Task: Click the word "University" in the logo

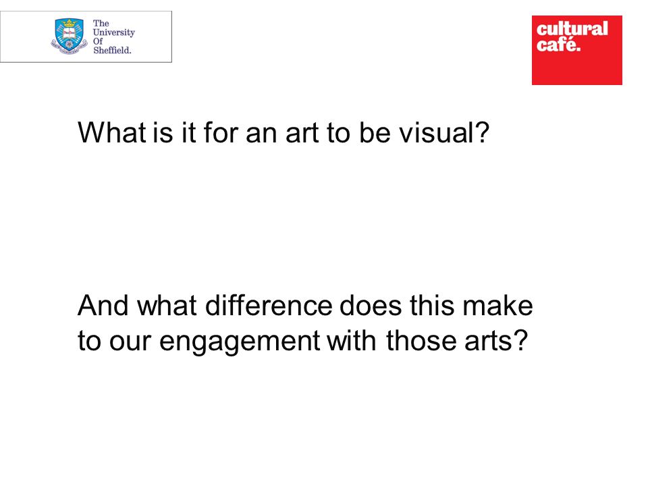Action: pos(114,32)
